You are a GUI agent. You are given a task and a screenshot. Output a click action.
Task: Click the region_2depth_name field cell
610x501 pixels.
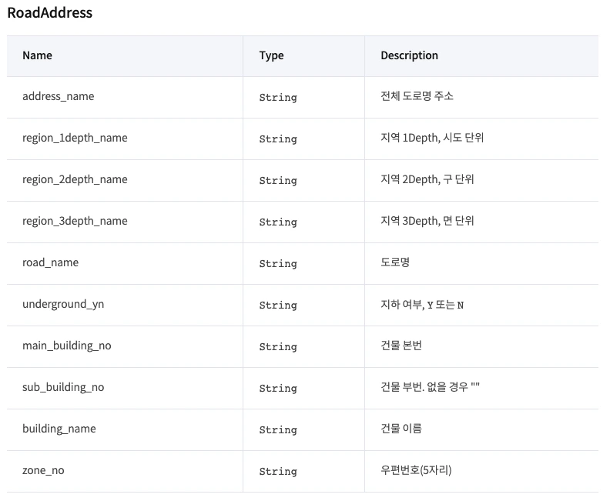pyautogui.click(x=75, y=180)
